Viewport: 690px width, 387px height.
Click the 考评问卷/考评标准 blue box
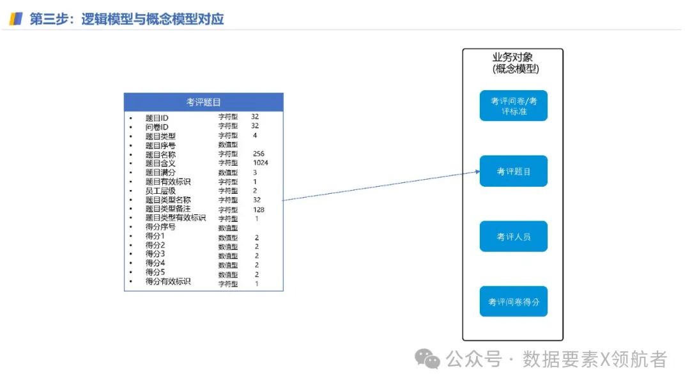pos(514,106)
